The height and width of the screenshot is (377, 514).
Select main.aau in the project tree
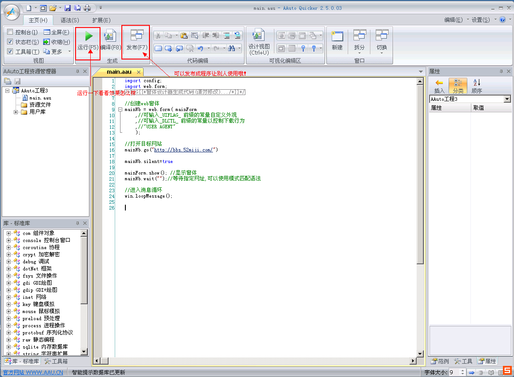tap(40, 98)
